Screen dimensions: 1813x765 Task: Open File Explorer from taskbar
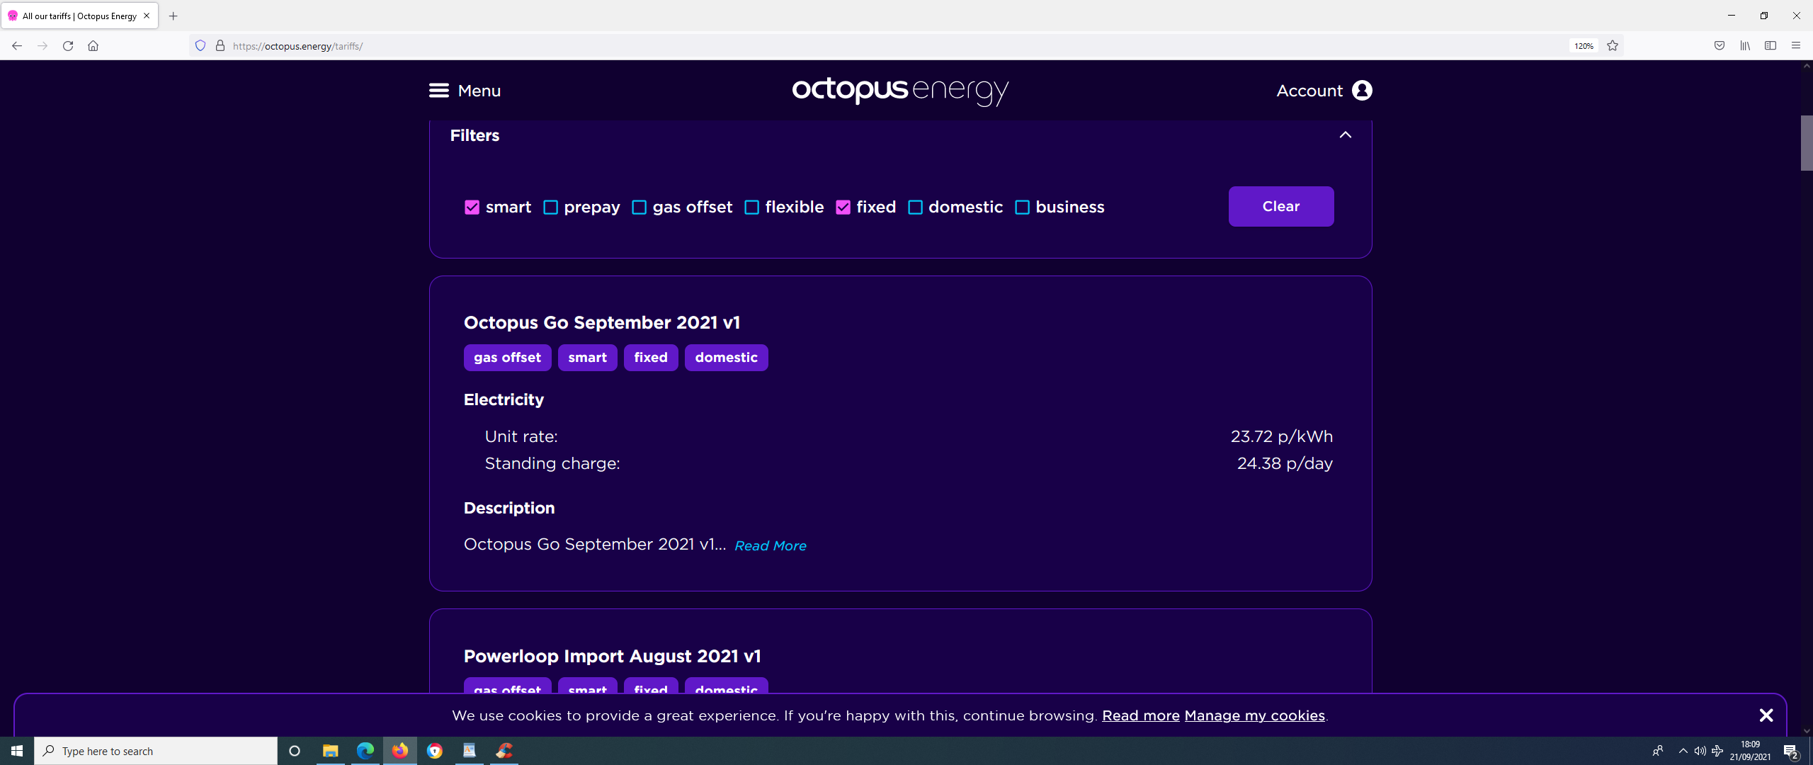pos(330,751)
